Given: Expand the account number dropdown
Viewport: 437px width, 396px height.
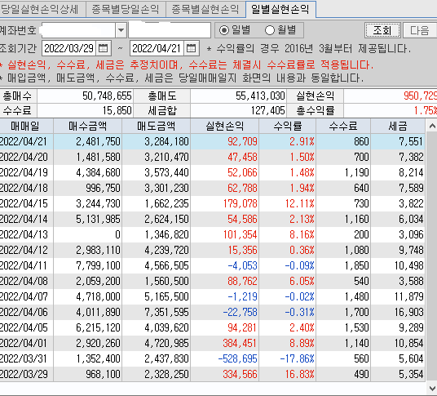Looking at the screenshot, I should point(121,30).
